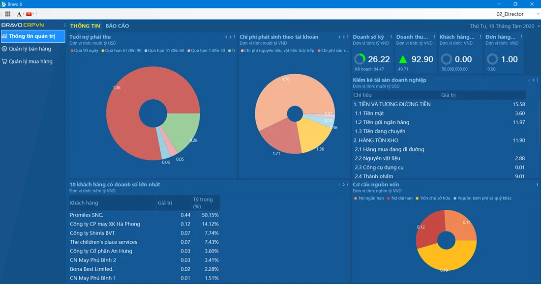Image resolution: width=541 pixels, height=284 pixels.
Task: Toggle the Vốn chủ sở hữu legend item
Action: [433, 198]
